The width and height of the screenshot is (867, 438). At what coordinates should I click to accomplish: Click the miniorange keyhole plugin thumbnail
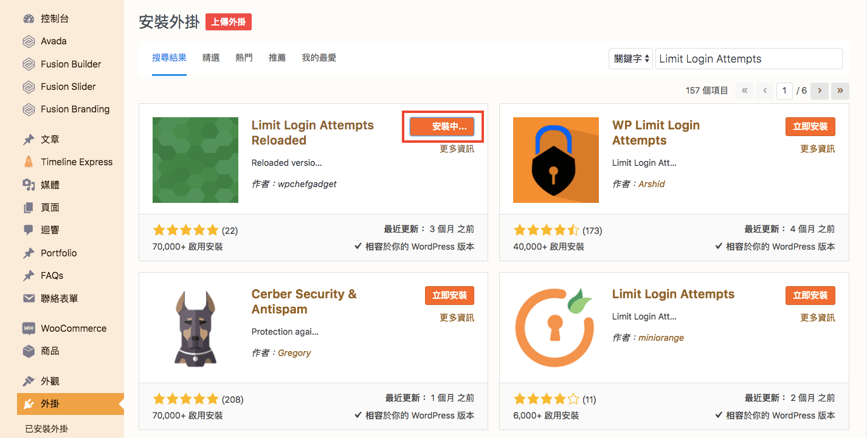556,329
